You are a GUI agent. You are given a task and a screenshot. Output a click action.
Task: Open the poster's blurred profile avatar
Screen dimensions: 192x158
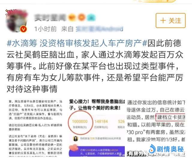coord(17,21)
